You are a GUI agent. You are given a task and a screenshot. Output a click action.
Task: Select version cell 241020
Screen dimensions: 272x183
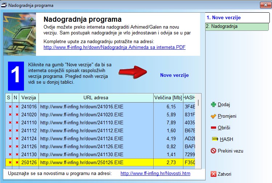tap(29, 115)
